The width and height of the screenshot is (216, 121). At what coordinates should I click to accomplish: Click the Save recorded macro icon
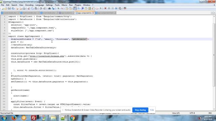pos(120,8)
